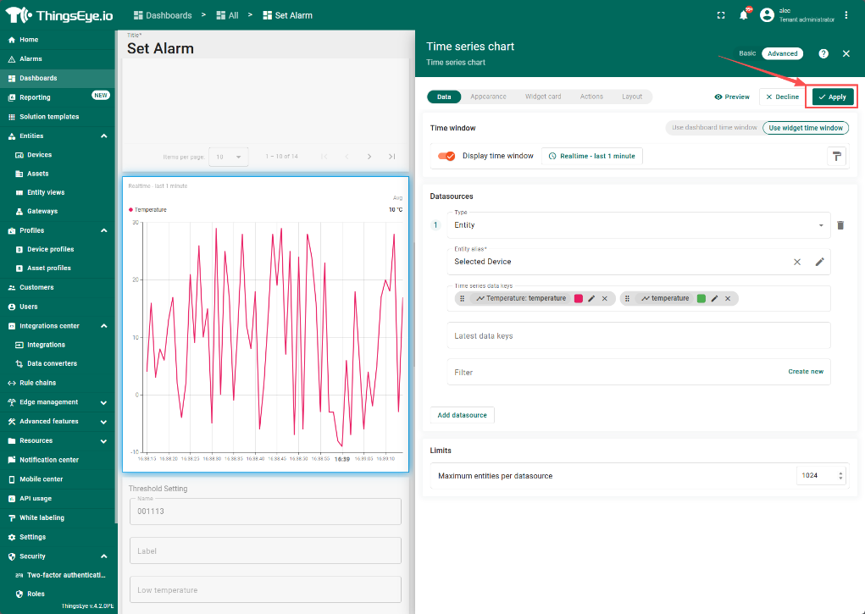Delete the datasource with trash icon
Screen dimensions: 865x614
[840, 225]
